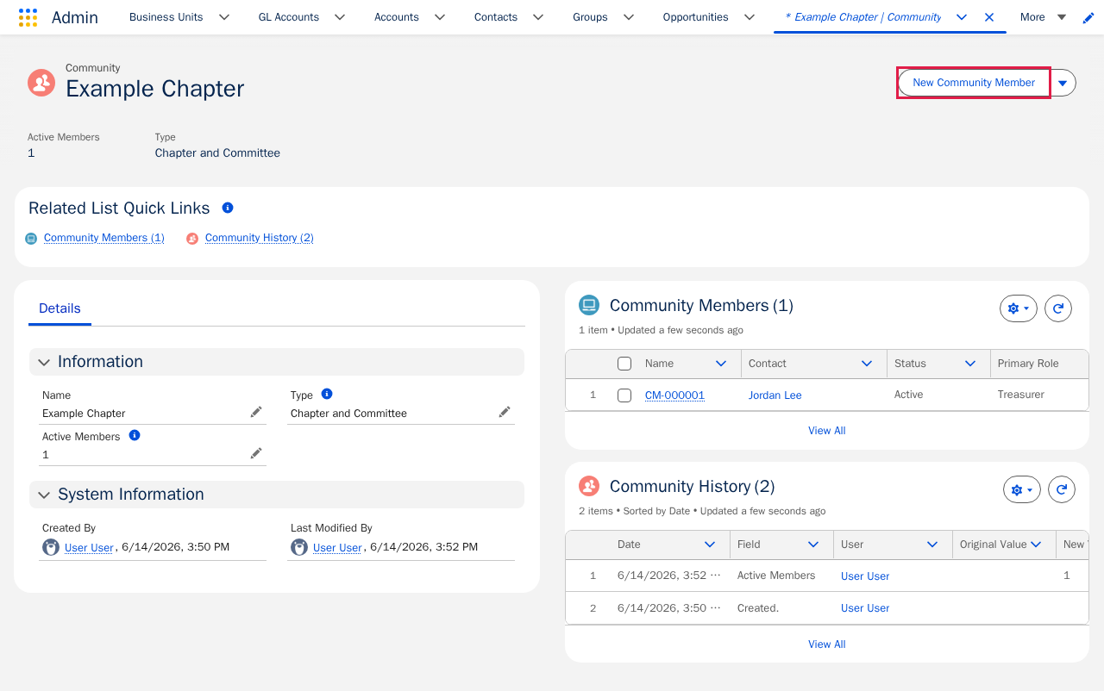This screenshot has height=691, width=1104.
Task: Open Name column dropdown in Community Members
Action: [721, 364]
